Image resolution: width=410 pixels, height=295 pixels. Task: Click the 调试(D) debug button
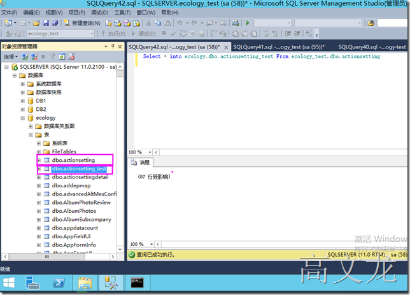(x=144, y=34)
